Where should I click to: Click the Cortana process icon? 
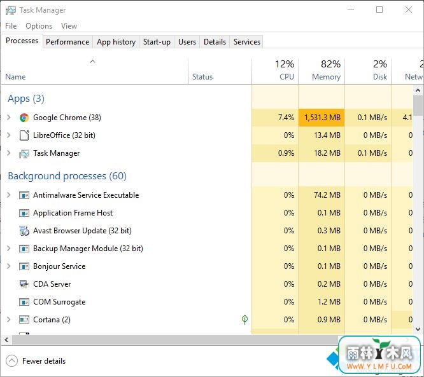tap(24, 320)
